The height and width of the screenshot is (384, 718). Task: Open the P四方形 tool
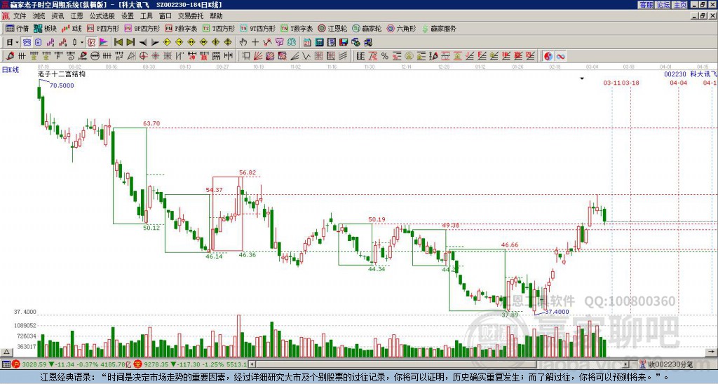(103, 28)
